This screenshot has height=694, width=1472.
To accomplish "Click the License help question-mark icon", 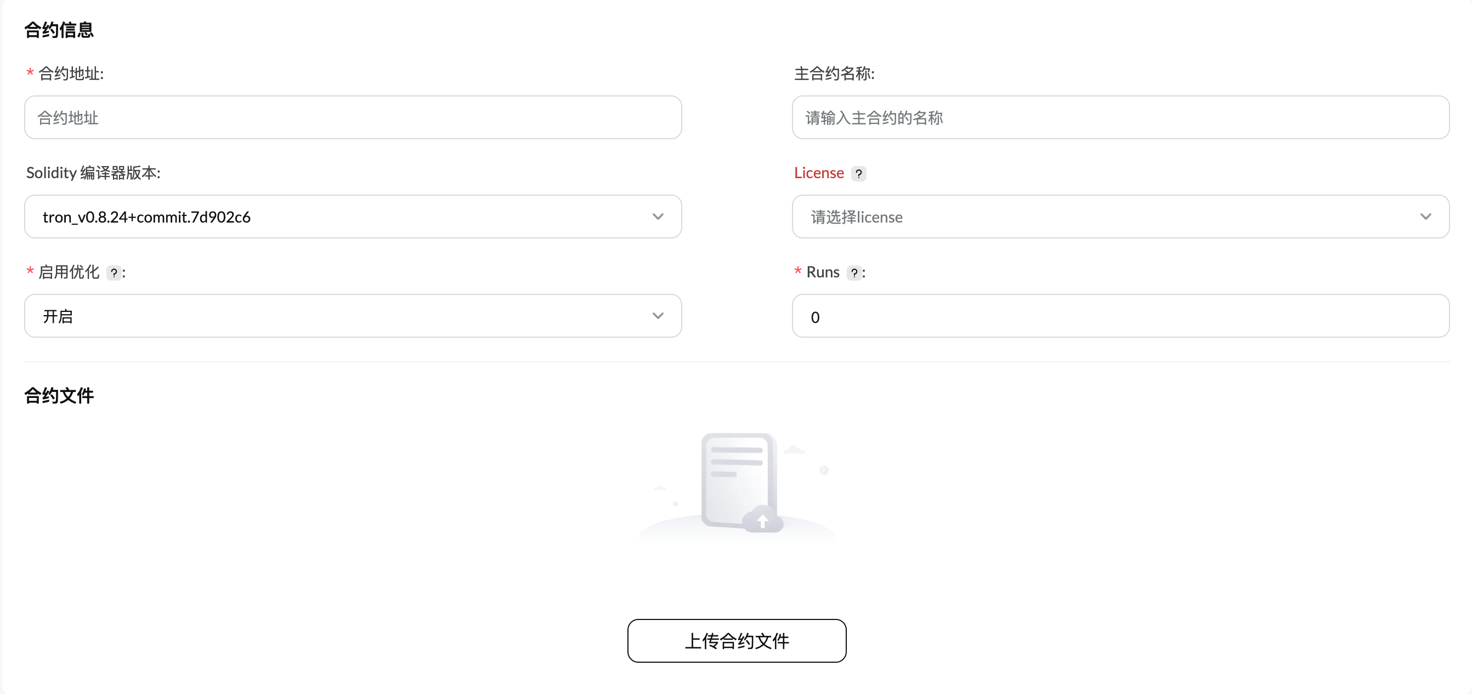I will pos(858,174).
